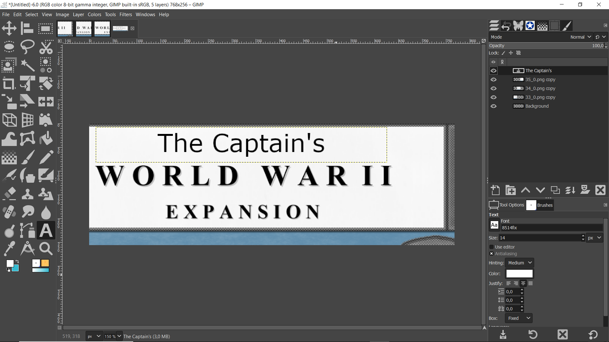Switch to the Tool Options tab

click(507, 205)
